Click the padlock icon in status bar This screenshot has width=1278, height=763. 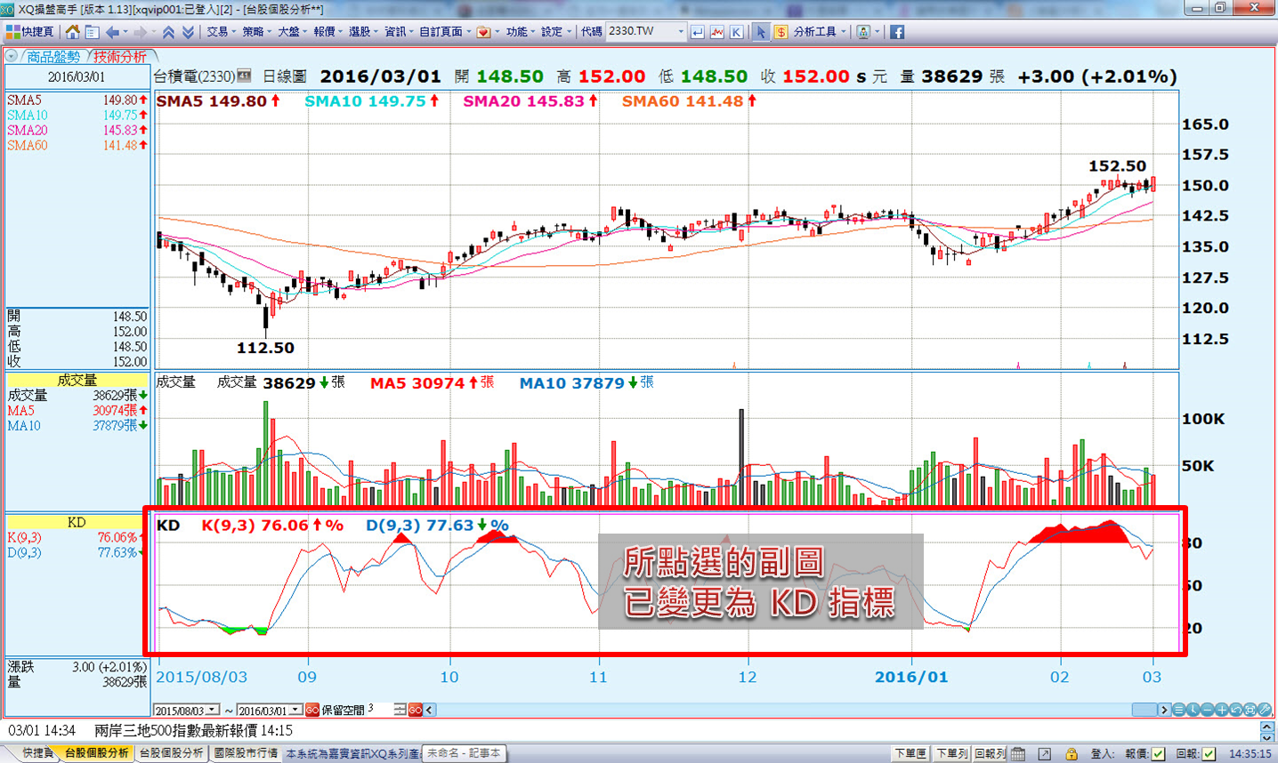click(1072, 754)
